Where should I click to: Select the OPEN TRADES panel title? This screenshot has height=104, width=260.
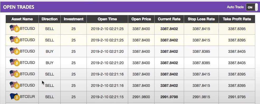[18, 7]
